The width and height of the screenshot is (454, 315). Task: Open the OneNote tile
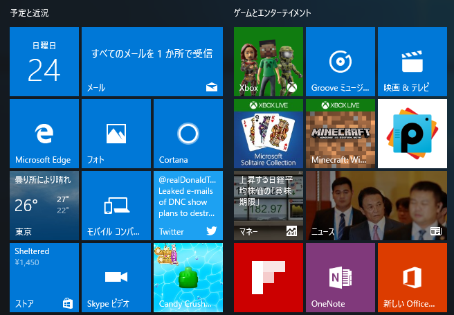coord(340,278)
